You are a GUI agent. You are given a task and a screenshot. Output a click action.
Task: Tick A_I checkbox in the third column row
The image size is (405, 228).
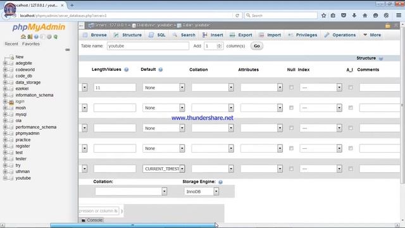pos(351,128)
